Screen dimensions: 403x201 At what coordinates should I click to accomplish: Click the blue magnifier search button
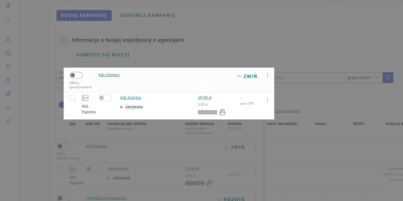388,77
